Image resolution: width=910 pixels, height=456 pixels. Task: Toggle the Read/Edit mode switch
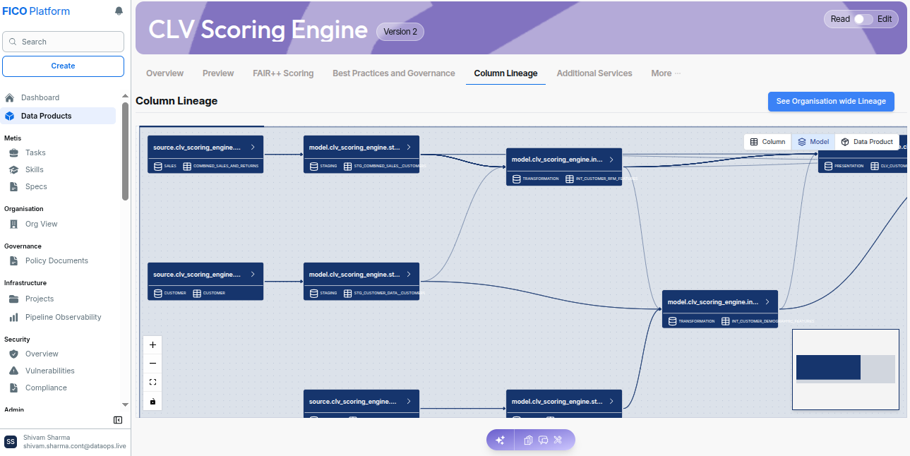(x=863, y=19)
